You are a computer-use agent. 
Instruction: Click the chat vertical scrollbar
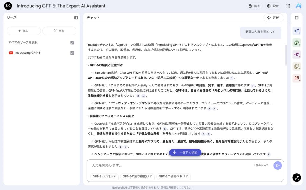286,55
